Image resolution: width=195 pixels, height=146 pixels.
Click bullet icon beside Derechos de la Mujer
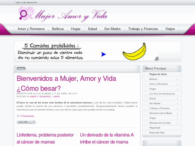(146, 113)
